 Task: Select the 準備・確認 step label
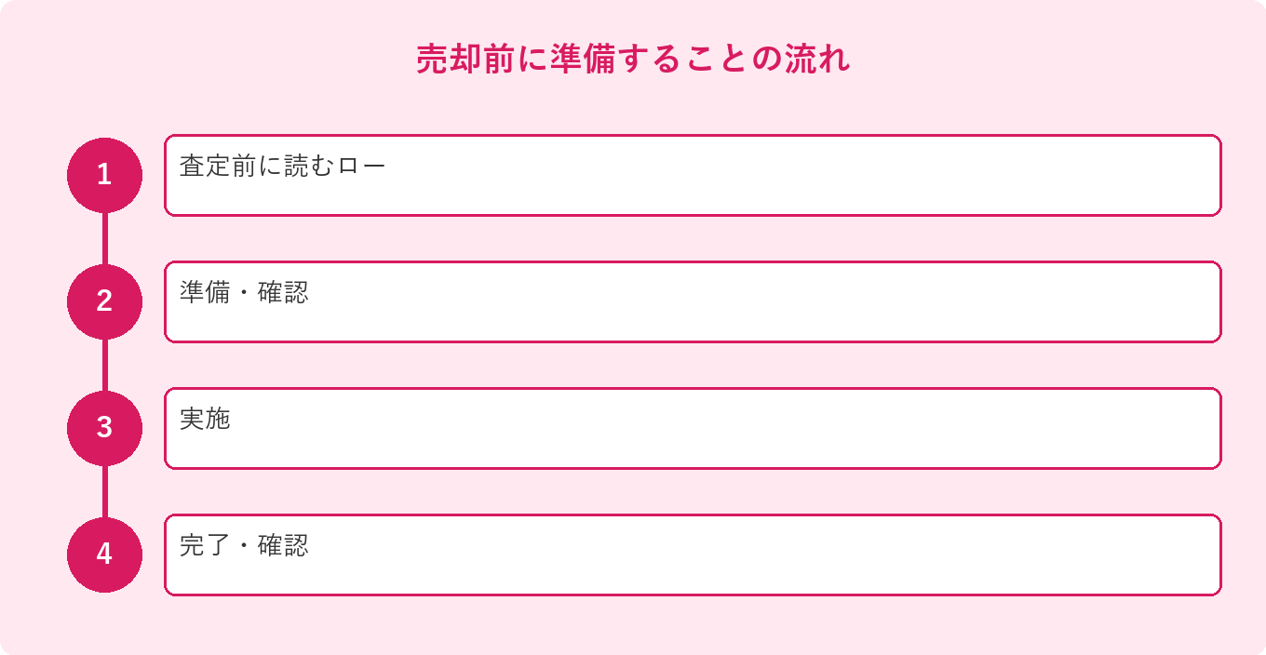click(244, 293)
